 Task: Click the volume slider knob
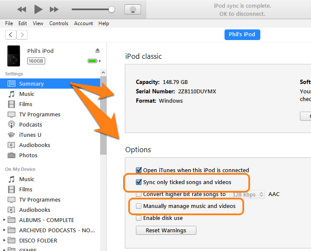pyautogui.click(x=112, y=9)
